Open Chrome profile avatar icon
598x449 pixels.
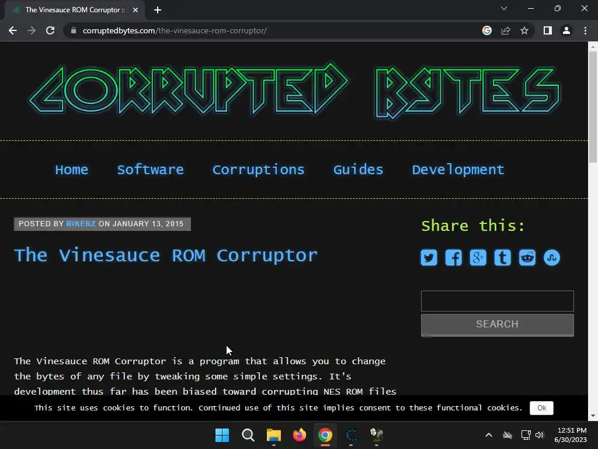[x=566, y=30]
